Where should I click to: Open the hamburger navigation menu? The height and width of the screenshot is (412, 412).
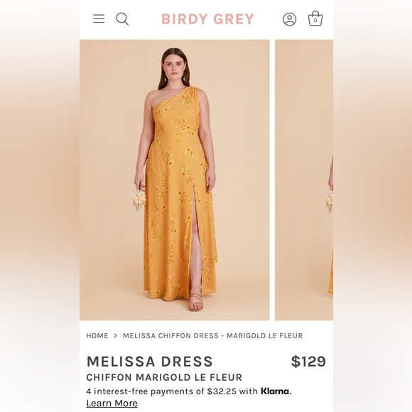[x=99, y=18]
